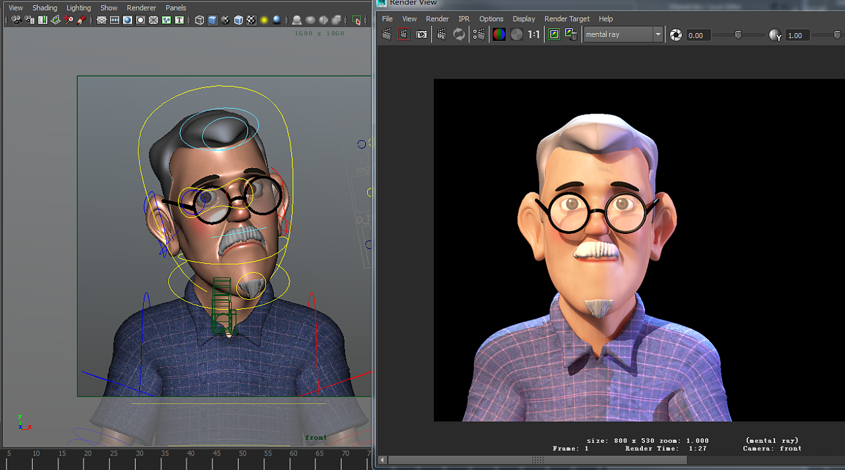Toggle the Field Chart display
The width and height of the screenshot is (845, 470).
point(153,20)
